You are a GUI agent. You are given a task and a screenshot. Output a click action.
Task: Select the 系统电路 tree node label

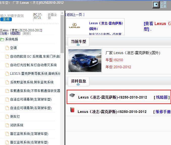[x=12, y=39]
